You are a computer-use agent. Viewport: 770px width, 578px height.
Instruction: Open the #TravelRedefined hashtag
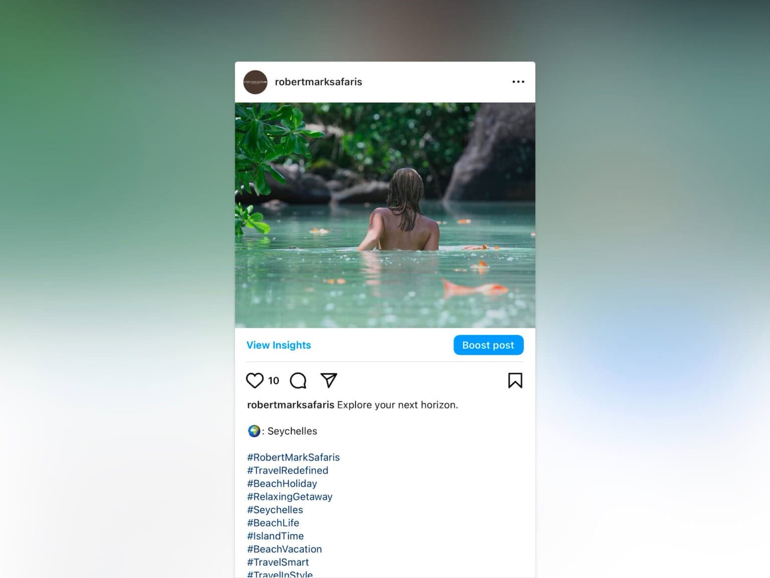[x=288, y=470]
